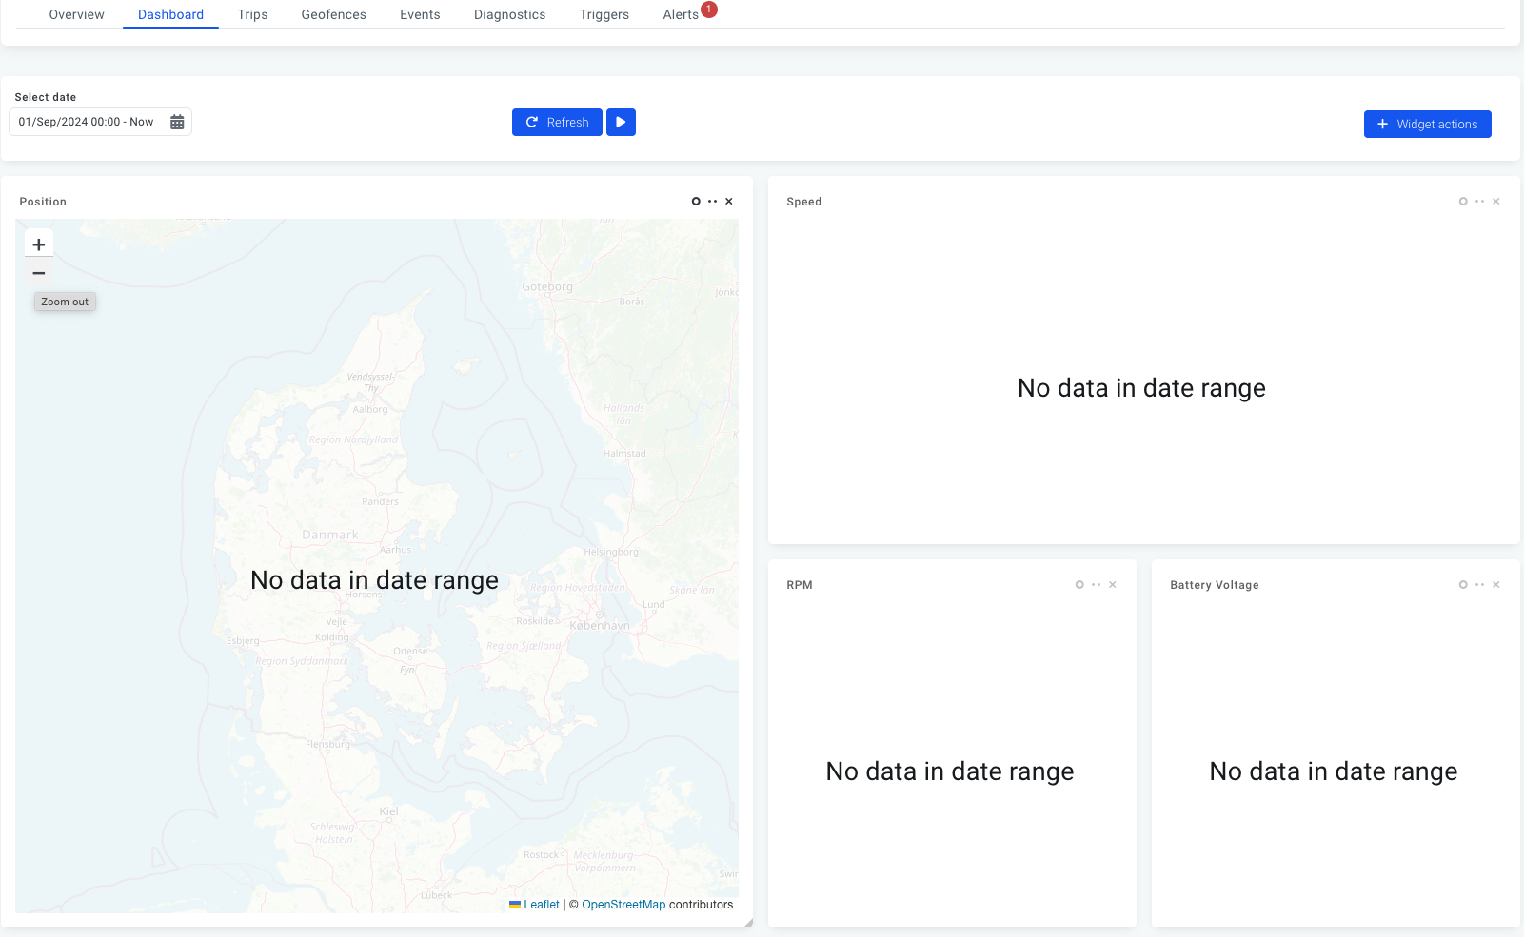Click the RPM widget title

pyautogui.click(x=800, y=585)
